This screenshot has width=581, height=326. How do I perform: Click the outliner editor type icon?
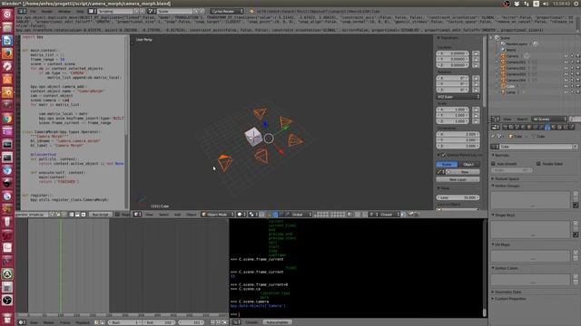pyautogui.click(x=496, y=119)
